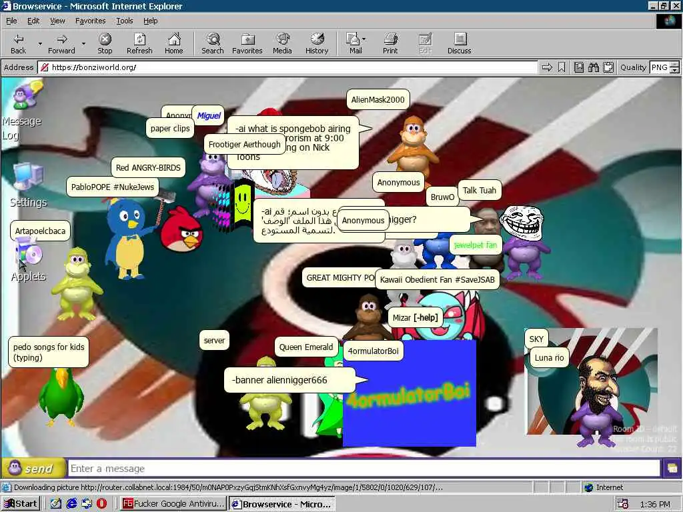Image resolution: width=683 pixels, height=512 pixels.
Task: Click the 'jewelpet fan' name tag
Action: pyautogui.click(x=475, y=245)
